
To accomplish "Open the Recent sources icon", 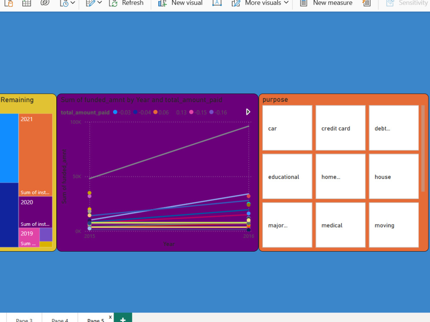I will [64, 3].
